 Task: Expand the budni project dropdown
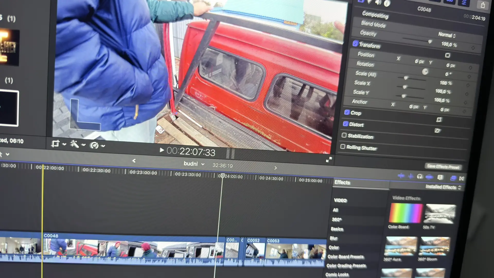tap(194, 164)
